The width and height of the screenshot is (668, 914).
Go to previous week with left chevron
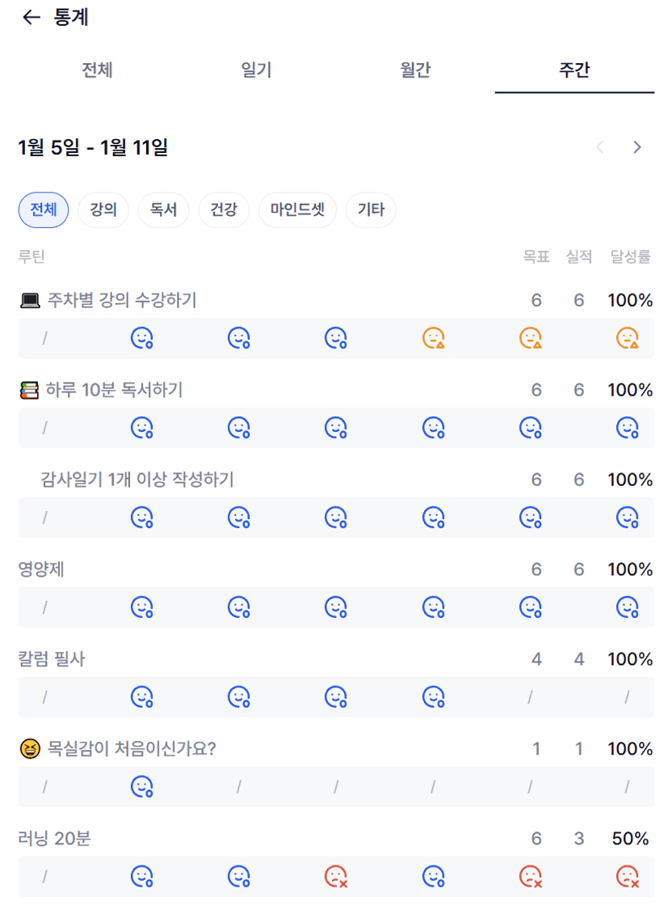599,147
